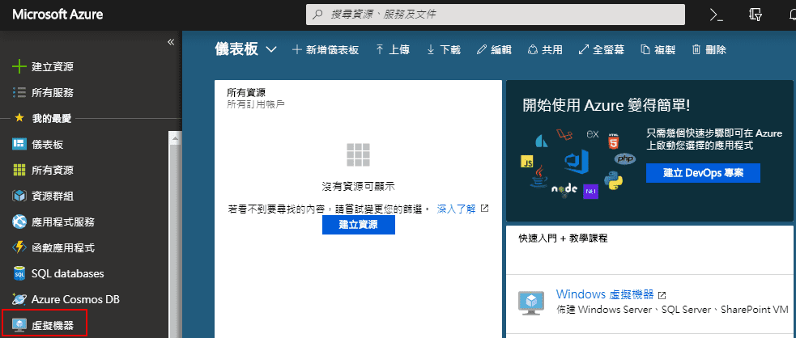Click the Java logo in the DevOps tile

(x=539, y=175)
